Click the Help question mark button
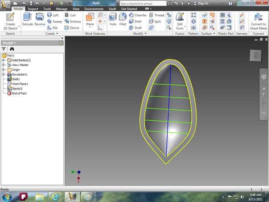Viewport: 269px width, 202px height. tap(230, 3)
